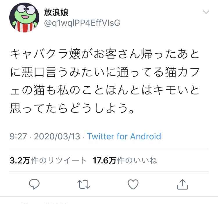Open the share menu via upload arrow icon
218x204 pixels.
(183, 184)
